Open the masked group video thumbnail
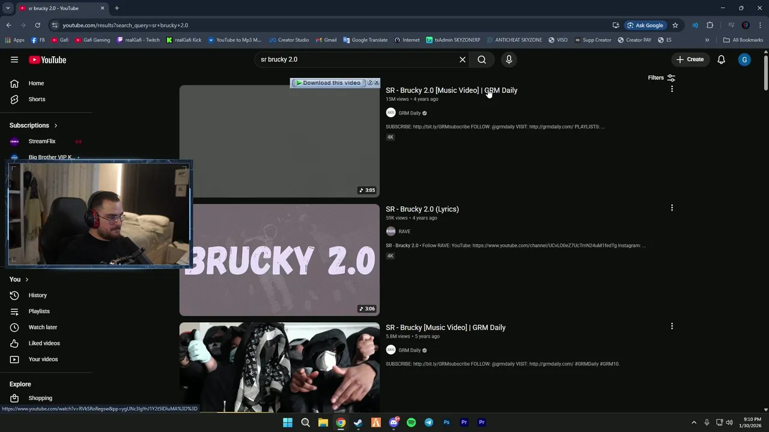The image size is (769, 432). click(279, 367)
